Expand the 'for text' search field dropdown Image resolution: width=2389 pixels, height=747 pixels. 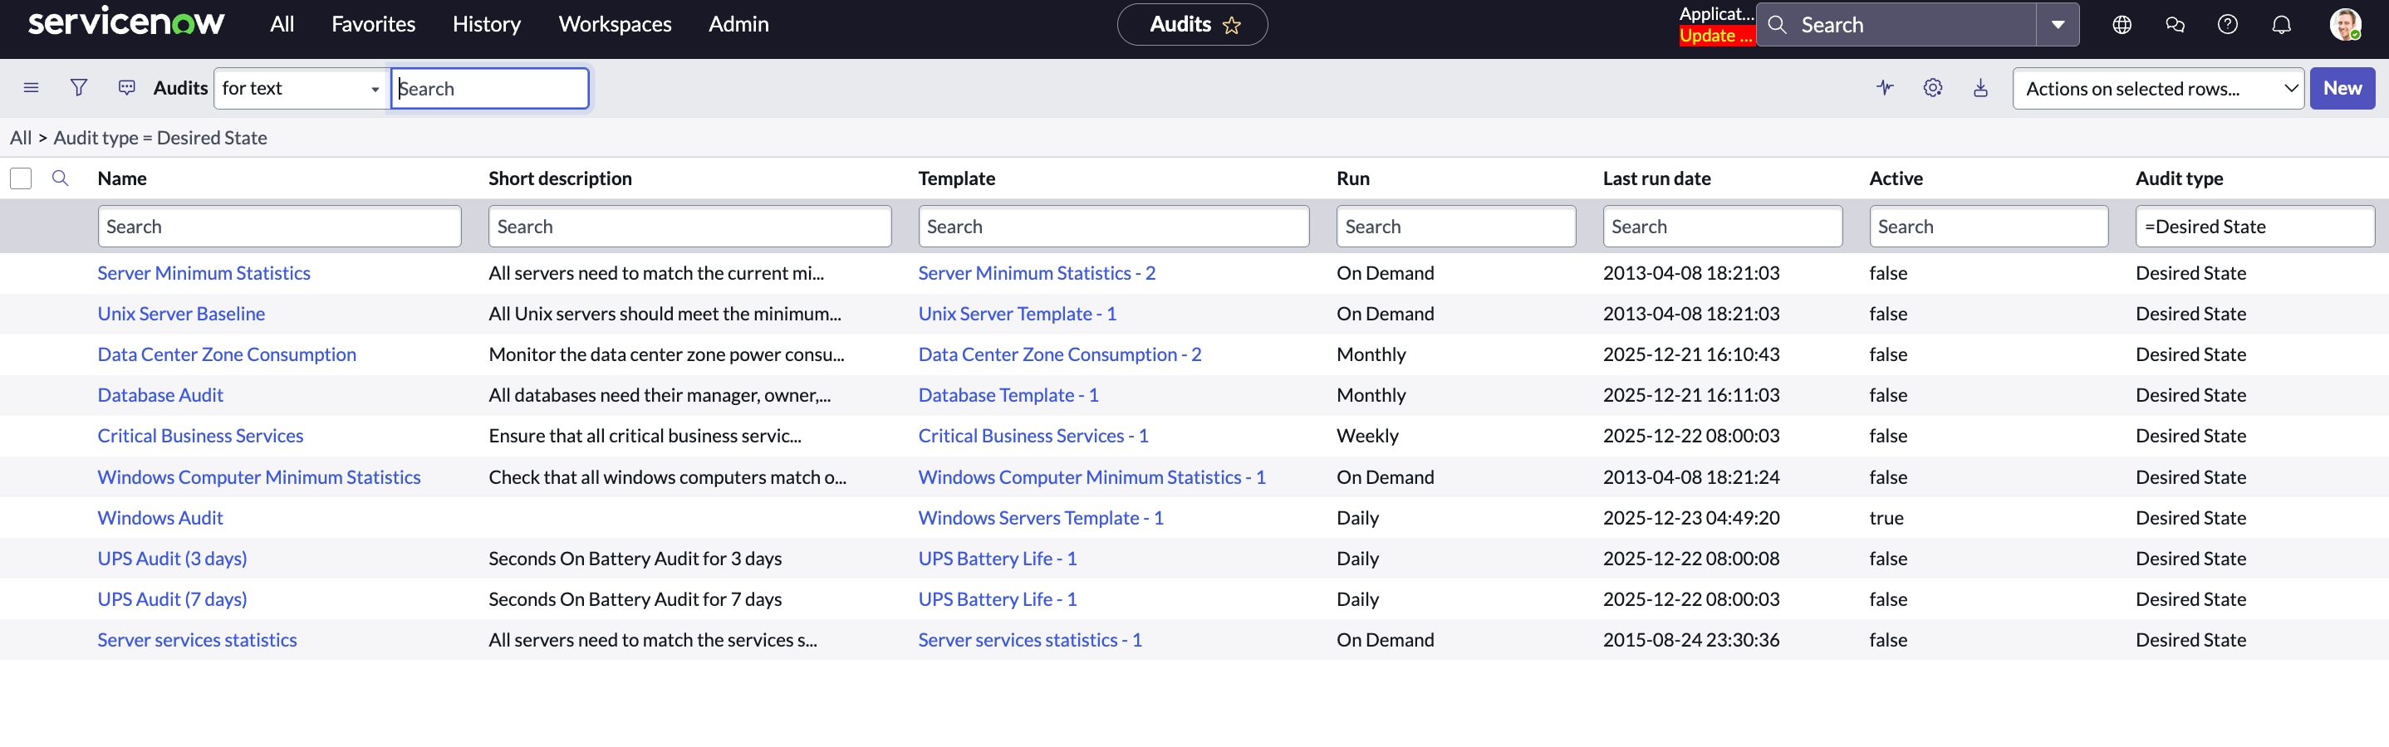coord(301,88)
